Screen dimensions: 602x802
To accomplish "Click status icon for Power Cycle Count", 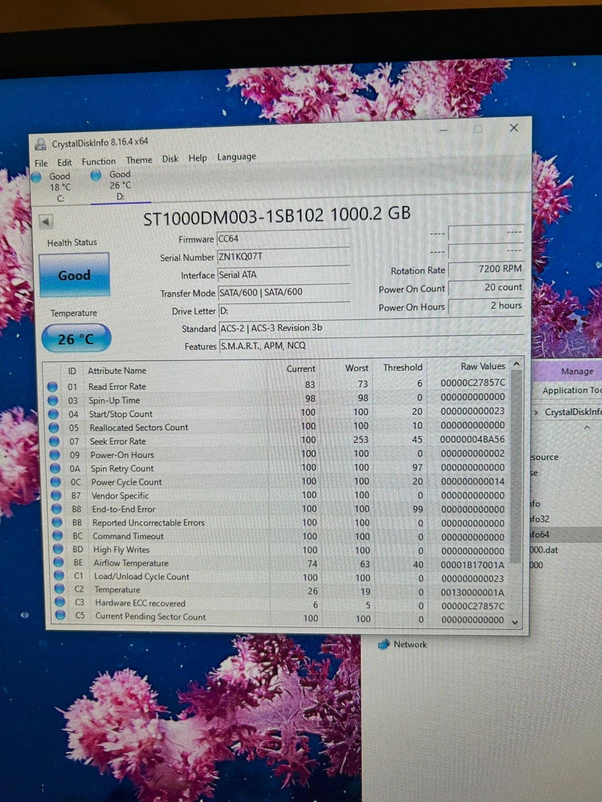I will 56,482.
